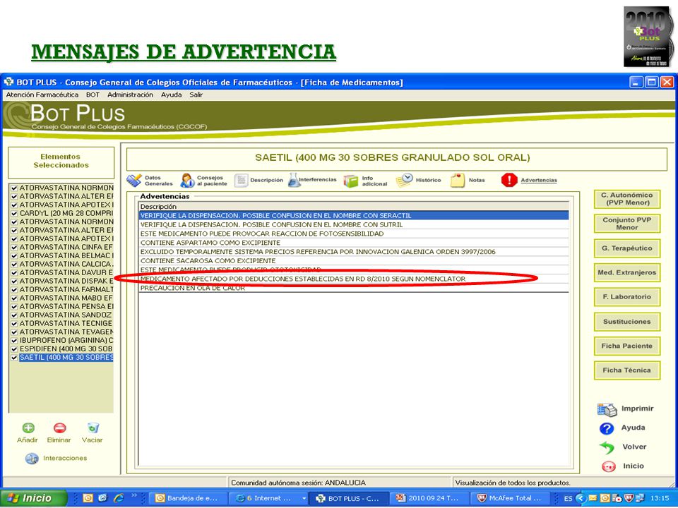Open the Interacciones globe icon

(x=32, y=459)
